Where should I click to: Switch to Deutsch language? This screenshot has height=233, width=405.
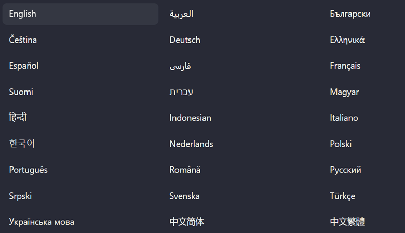pos(185,40)
